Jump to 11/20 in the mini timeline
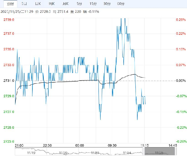This screenshot has width=187, height=156. point(63,153)
